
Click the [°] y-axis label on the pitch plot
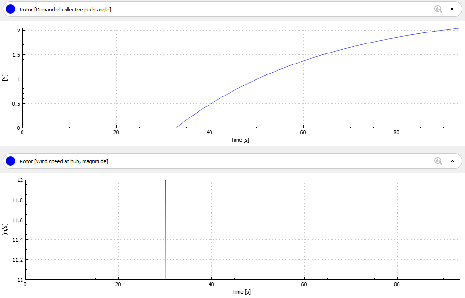click(x=5, y=79)
